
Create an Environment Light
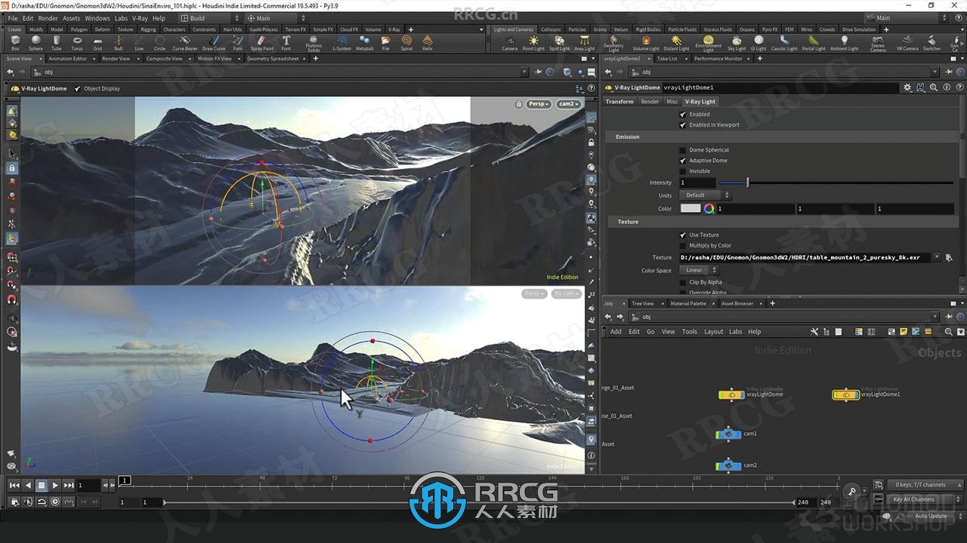708,44
